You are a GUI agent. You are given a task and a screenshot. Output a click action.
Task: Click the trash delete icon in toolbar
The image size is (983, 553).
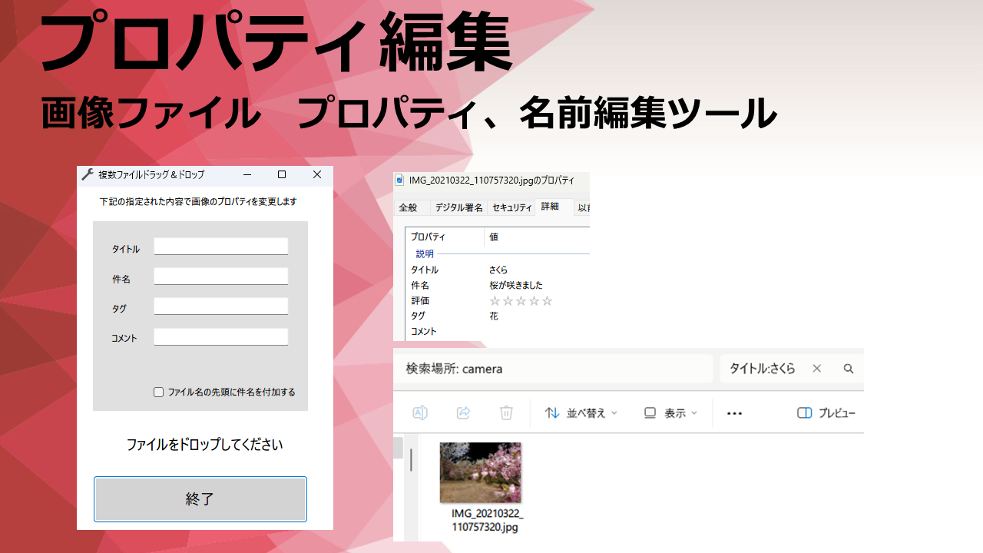tap(506, 413)
